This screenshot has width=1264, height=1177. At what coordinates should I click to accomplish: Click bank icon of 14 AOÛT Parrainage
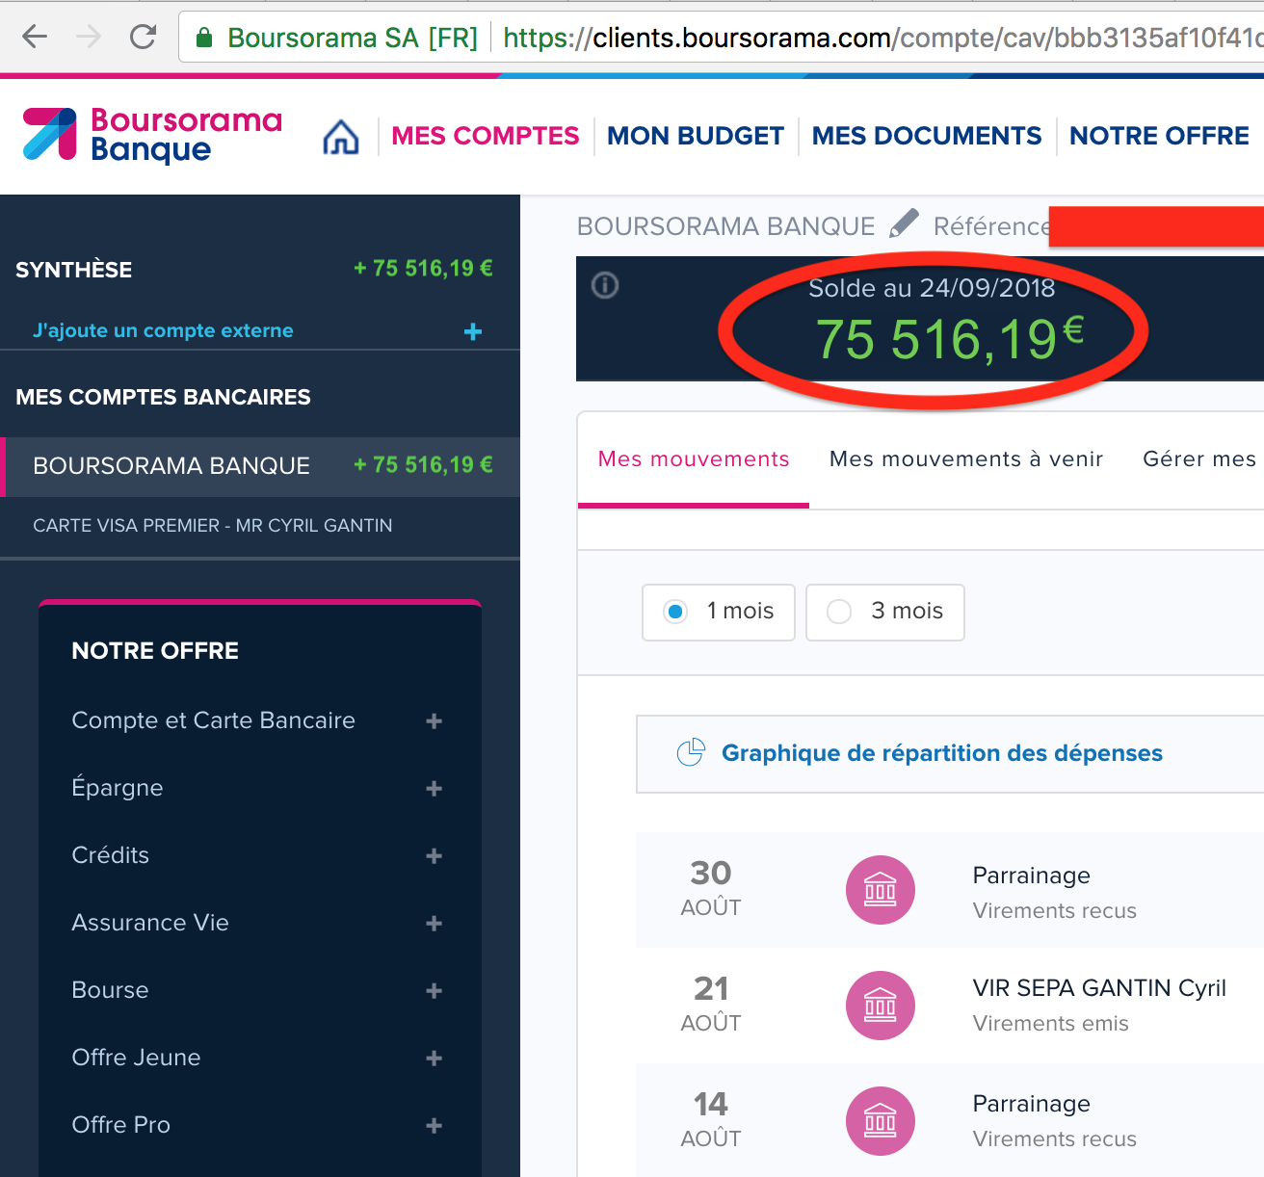881,1121
